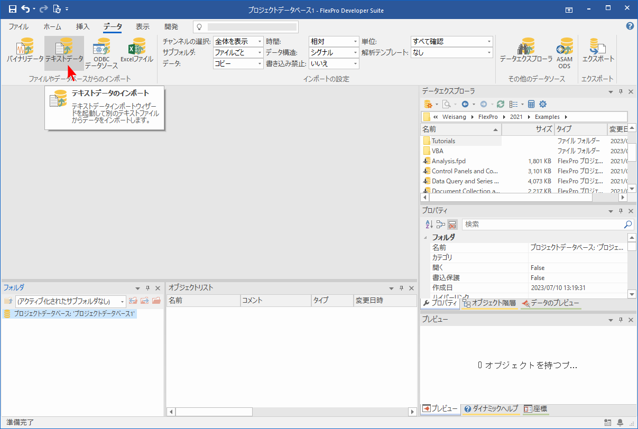Switch to the 開発 ribbon tab
This screenshot has height=429, width=638.
click(171, 26)
